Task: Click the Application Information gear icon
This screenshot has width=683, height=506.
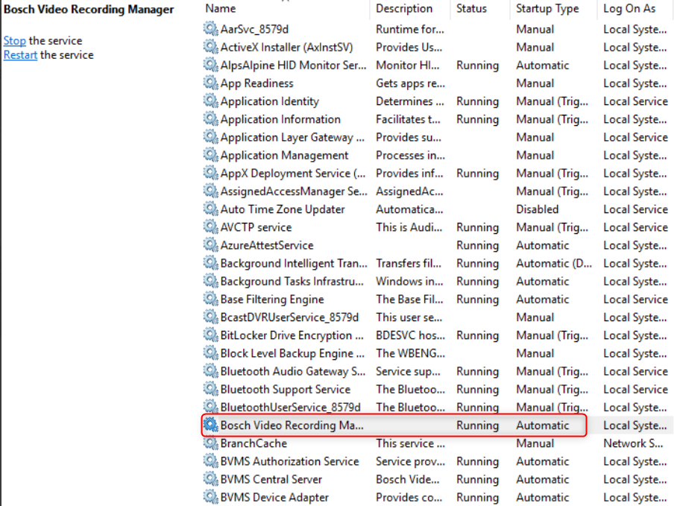Action: pyautogui.click(x=211, y=119)
